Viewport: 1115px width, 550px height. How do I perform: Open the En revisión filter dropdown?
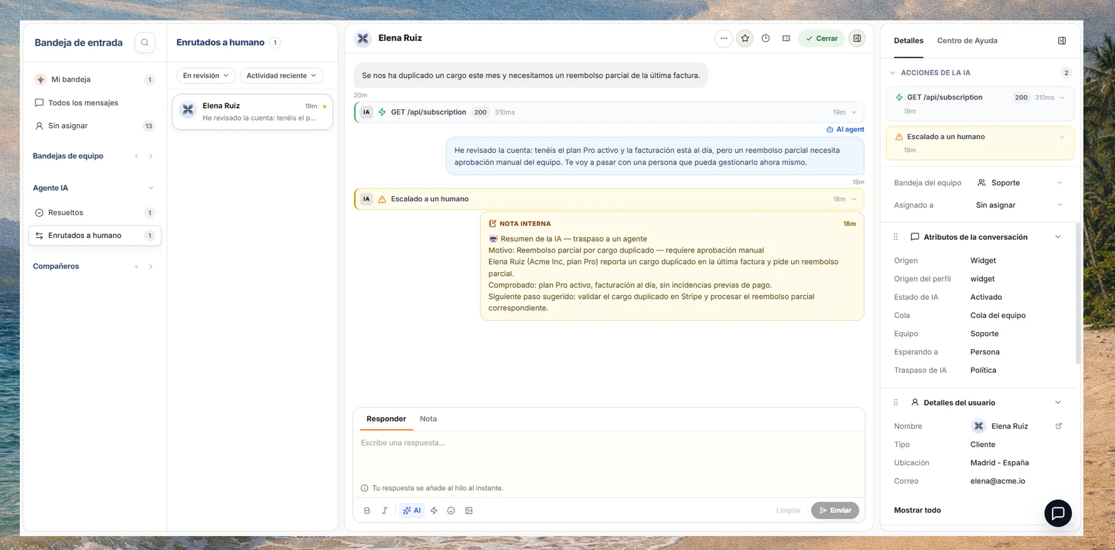click(x=206, y=76)
